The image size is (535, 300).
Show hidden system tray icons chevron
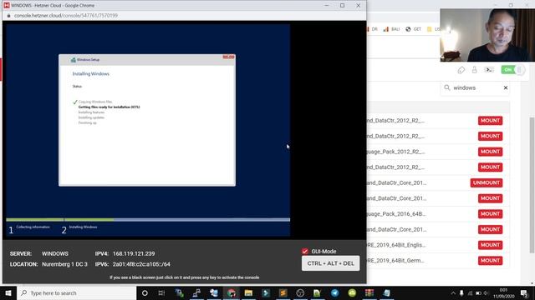(453, 292)
